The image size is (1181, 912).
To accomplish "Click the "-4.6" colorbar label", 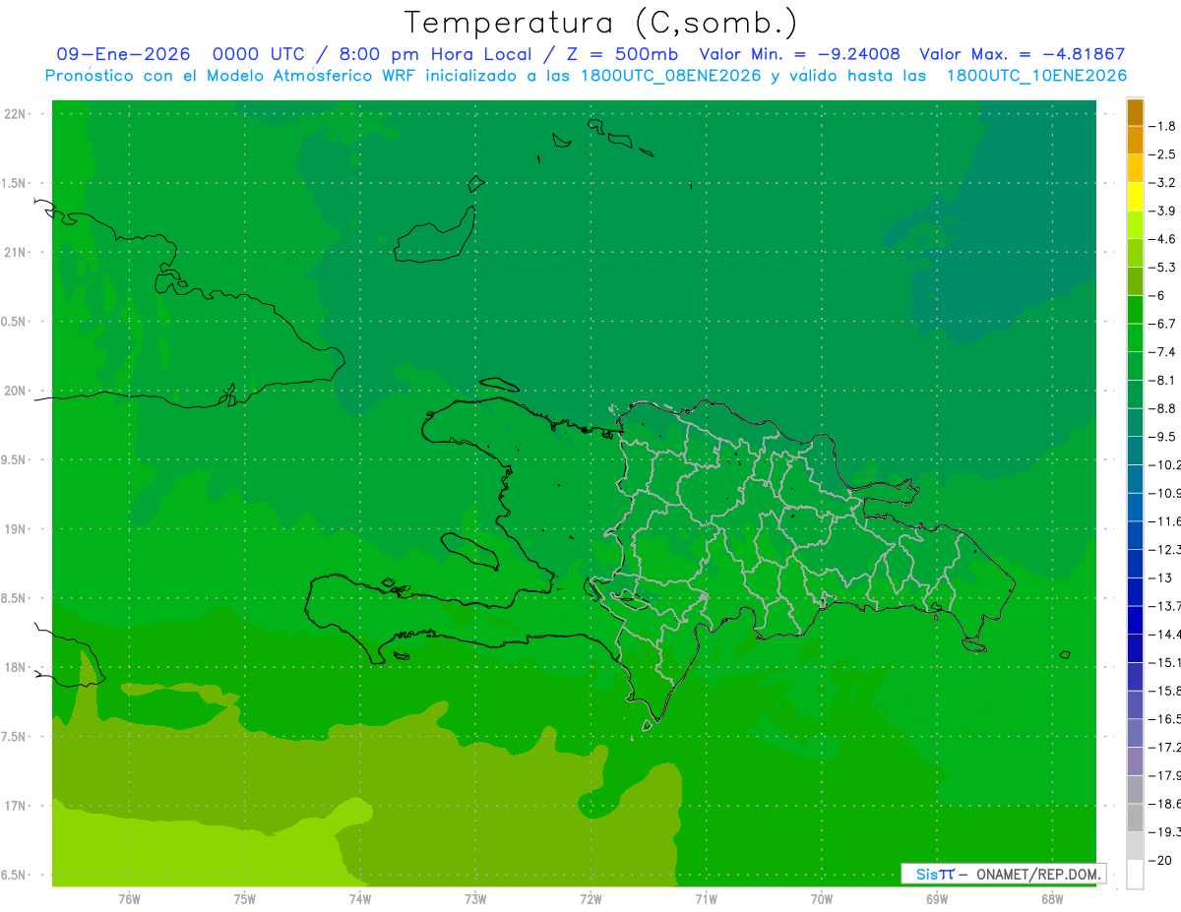I will 1162,239.
